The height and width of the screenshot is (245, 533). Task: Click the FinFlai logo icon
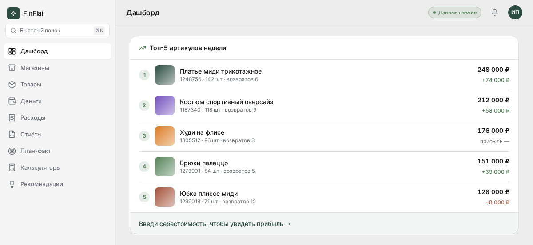click(13, 13)
